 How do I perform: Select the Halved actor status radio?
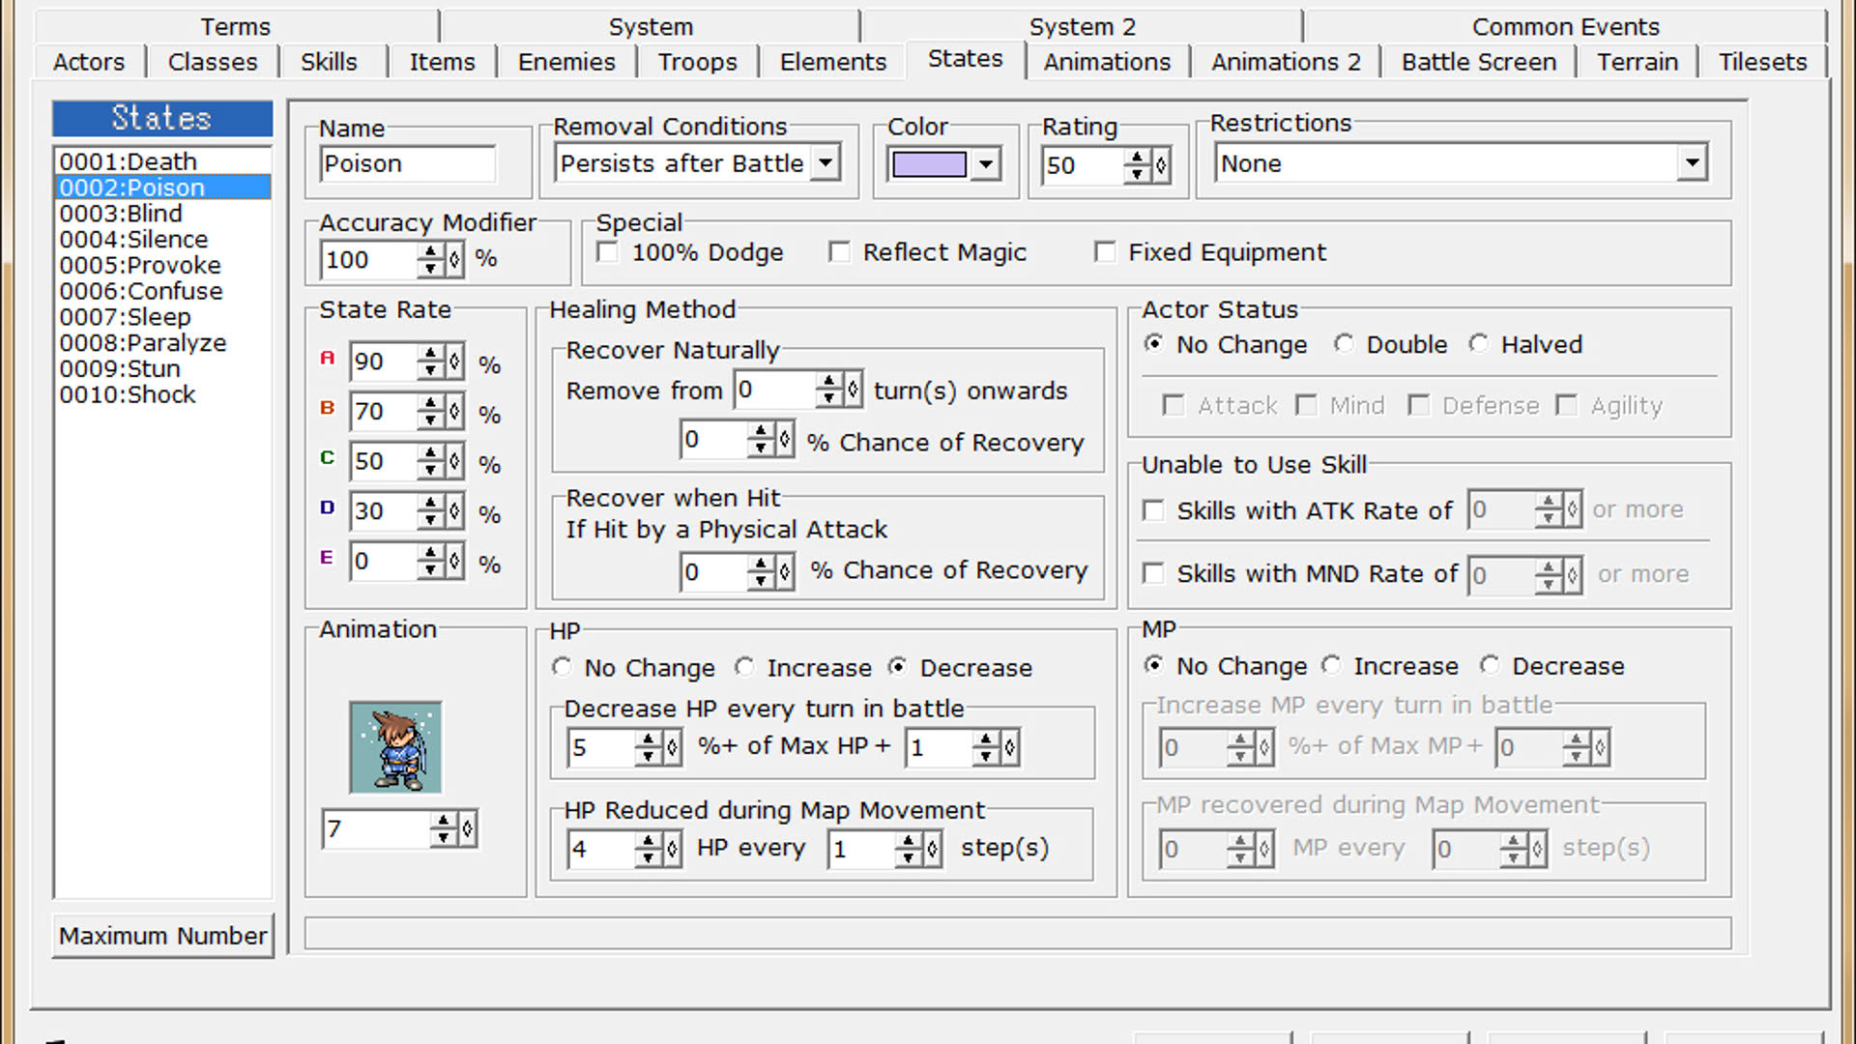click(x=1478, y=344)
